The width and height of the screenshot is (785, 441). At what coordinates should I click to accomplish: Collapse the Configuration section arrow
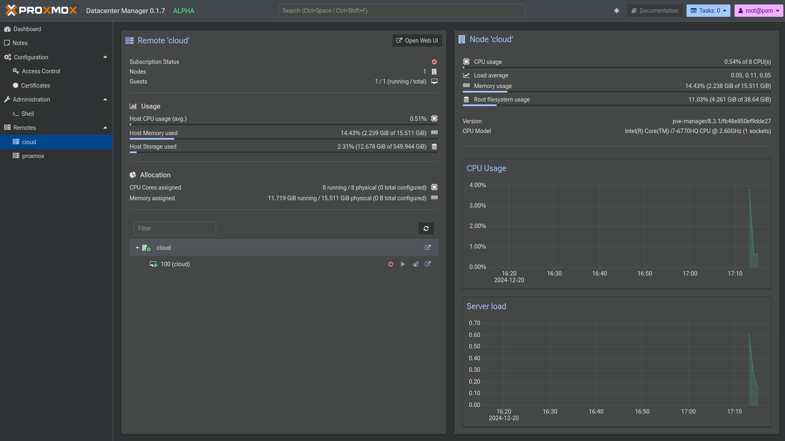(x=105, y=57)
